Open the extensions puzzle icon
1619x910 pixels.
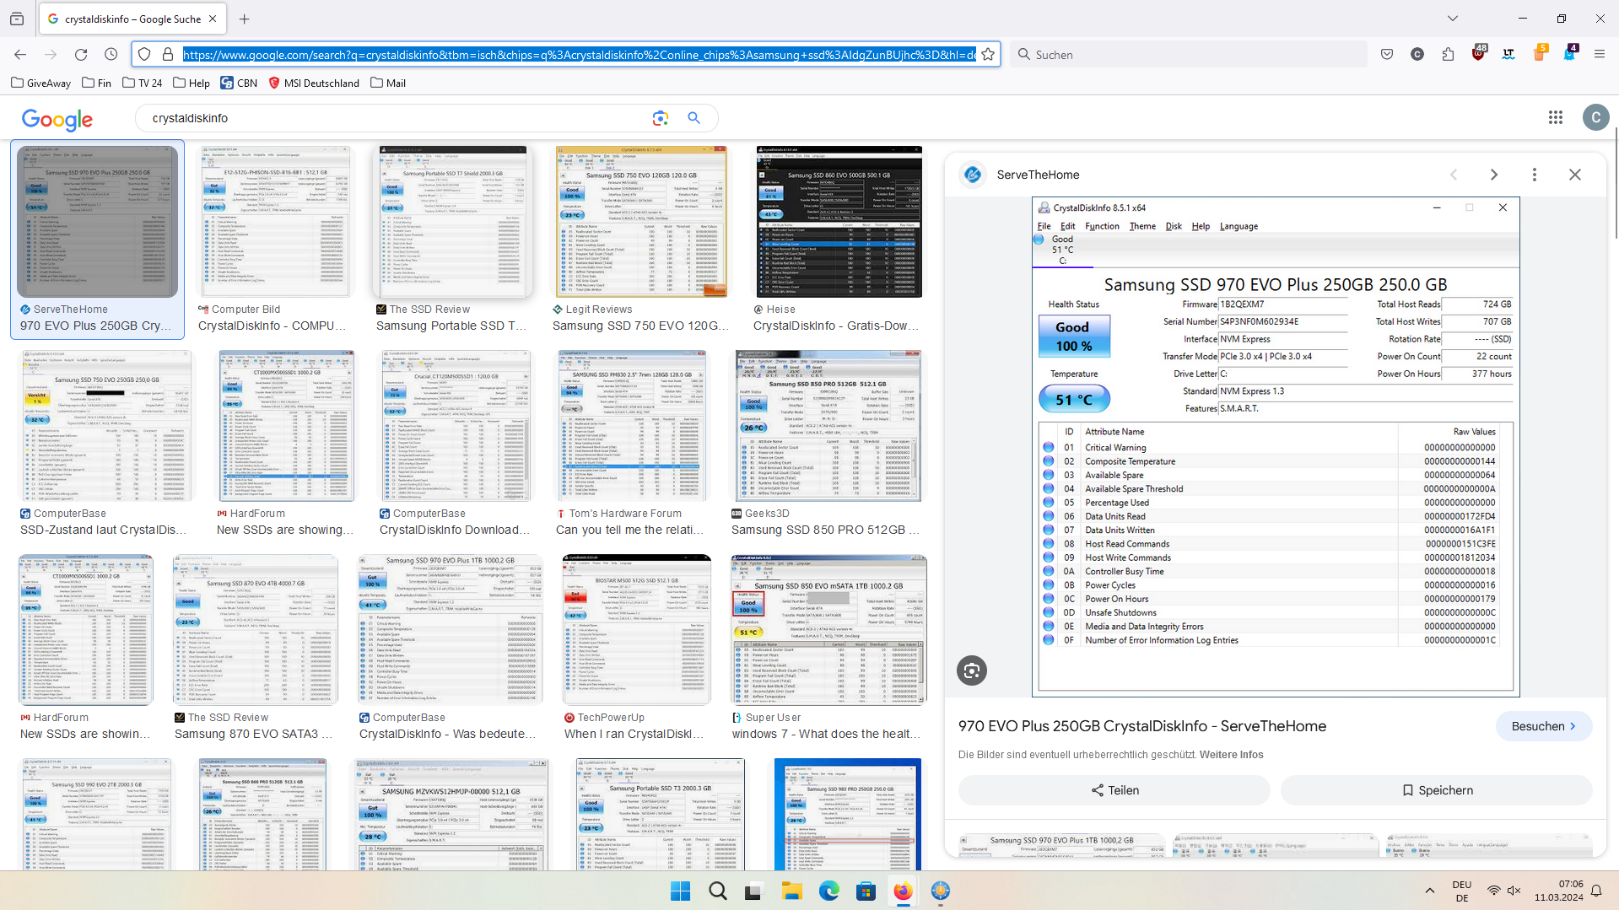click(1448, 55)
